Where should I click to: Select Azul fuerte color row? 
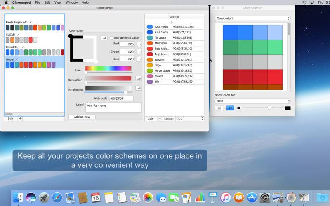[174, 32]
